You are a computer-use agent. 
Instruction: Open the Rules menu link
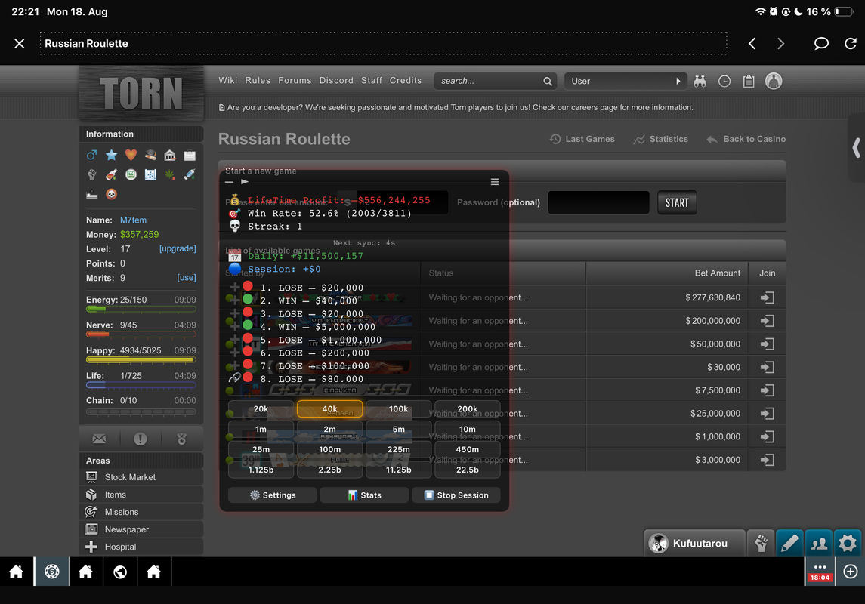click(x=258, y=81)
